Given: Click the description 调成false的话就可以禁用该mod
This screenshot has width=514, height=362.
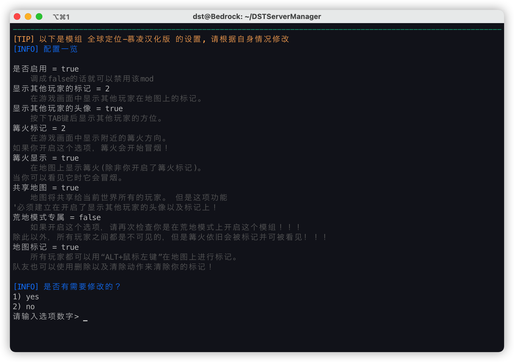Looking at the screenshot, I should pyautogui.click(x=92, y=79).
